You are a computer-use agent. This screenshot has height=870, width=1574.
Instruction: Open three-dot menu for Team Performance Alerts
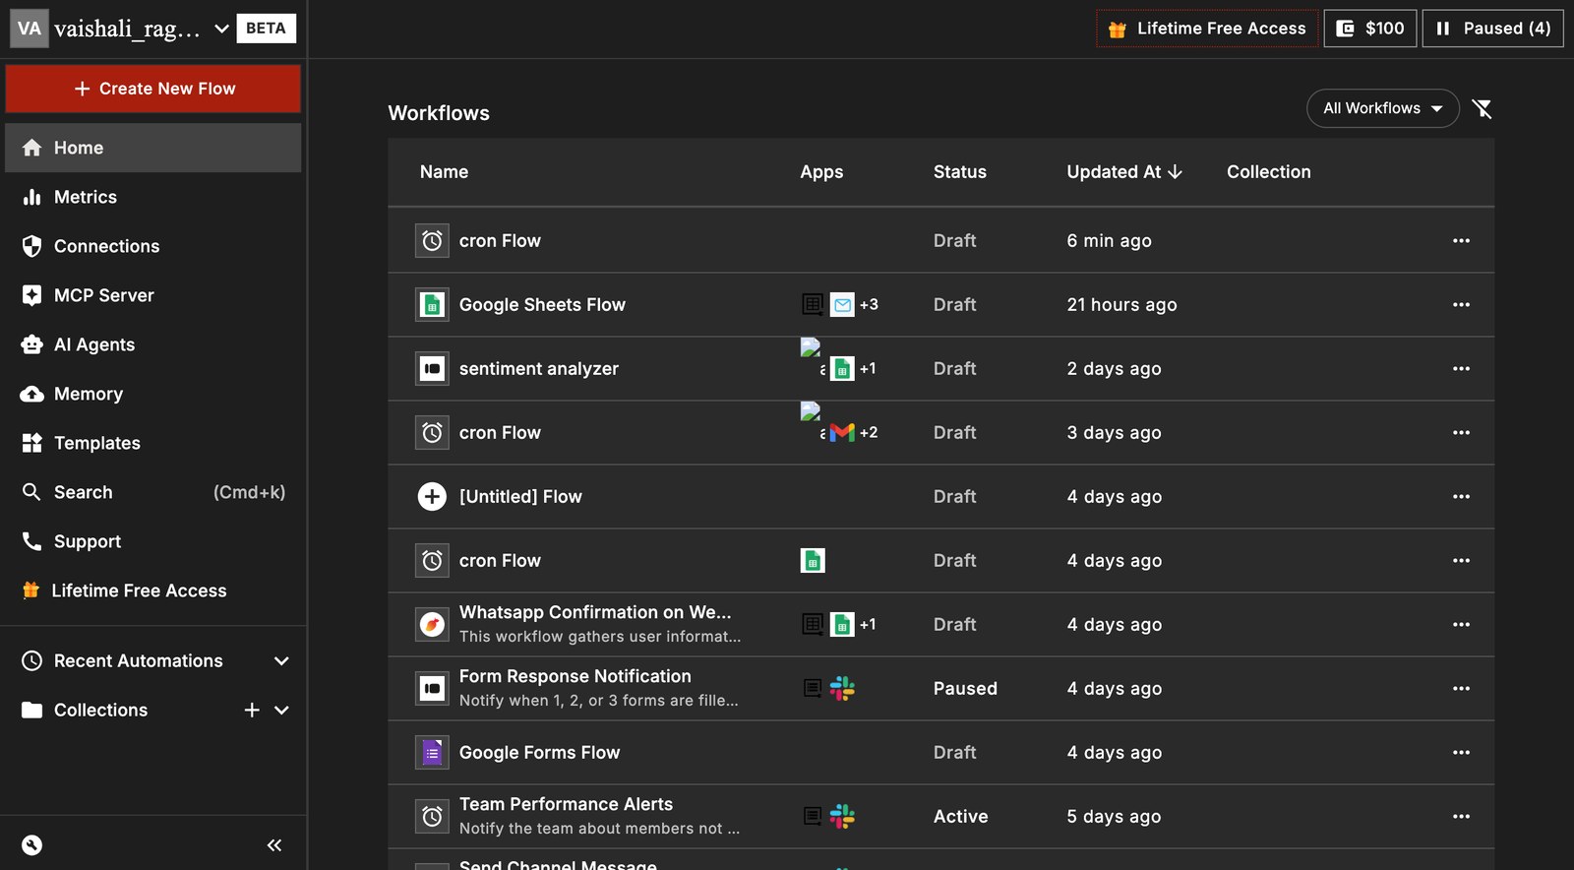(x=1461, y=817)
